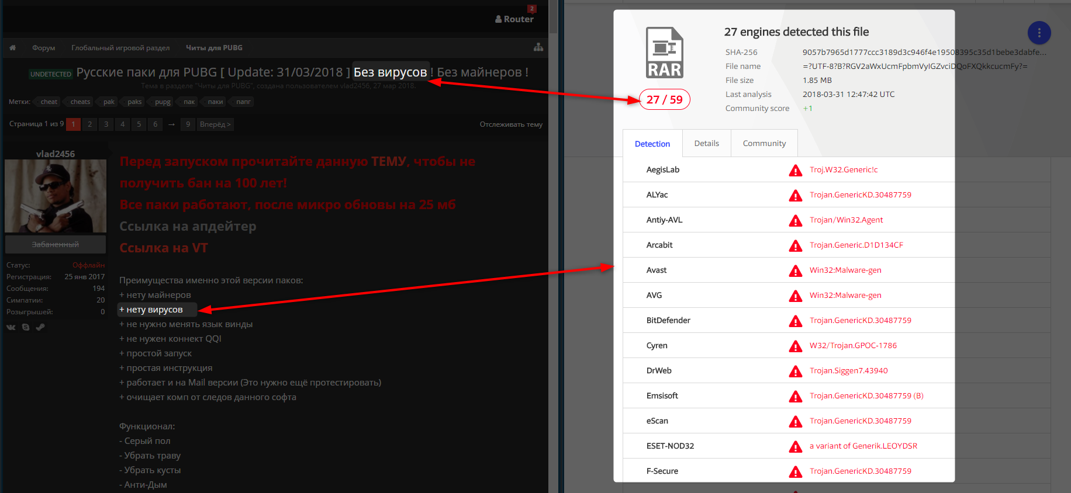
Task: Click the warning icon in the Antiy-AVL row
Action: [795, 220]
